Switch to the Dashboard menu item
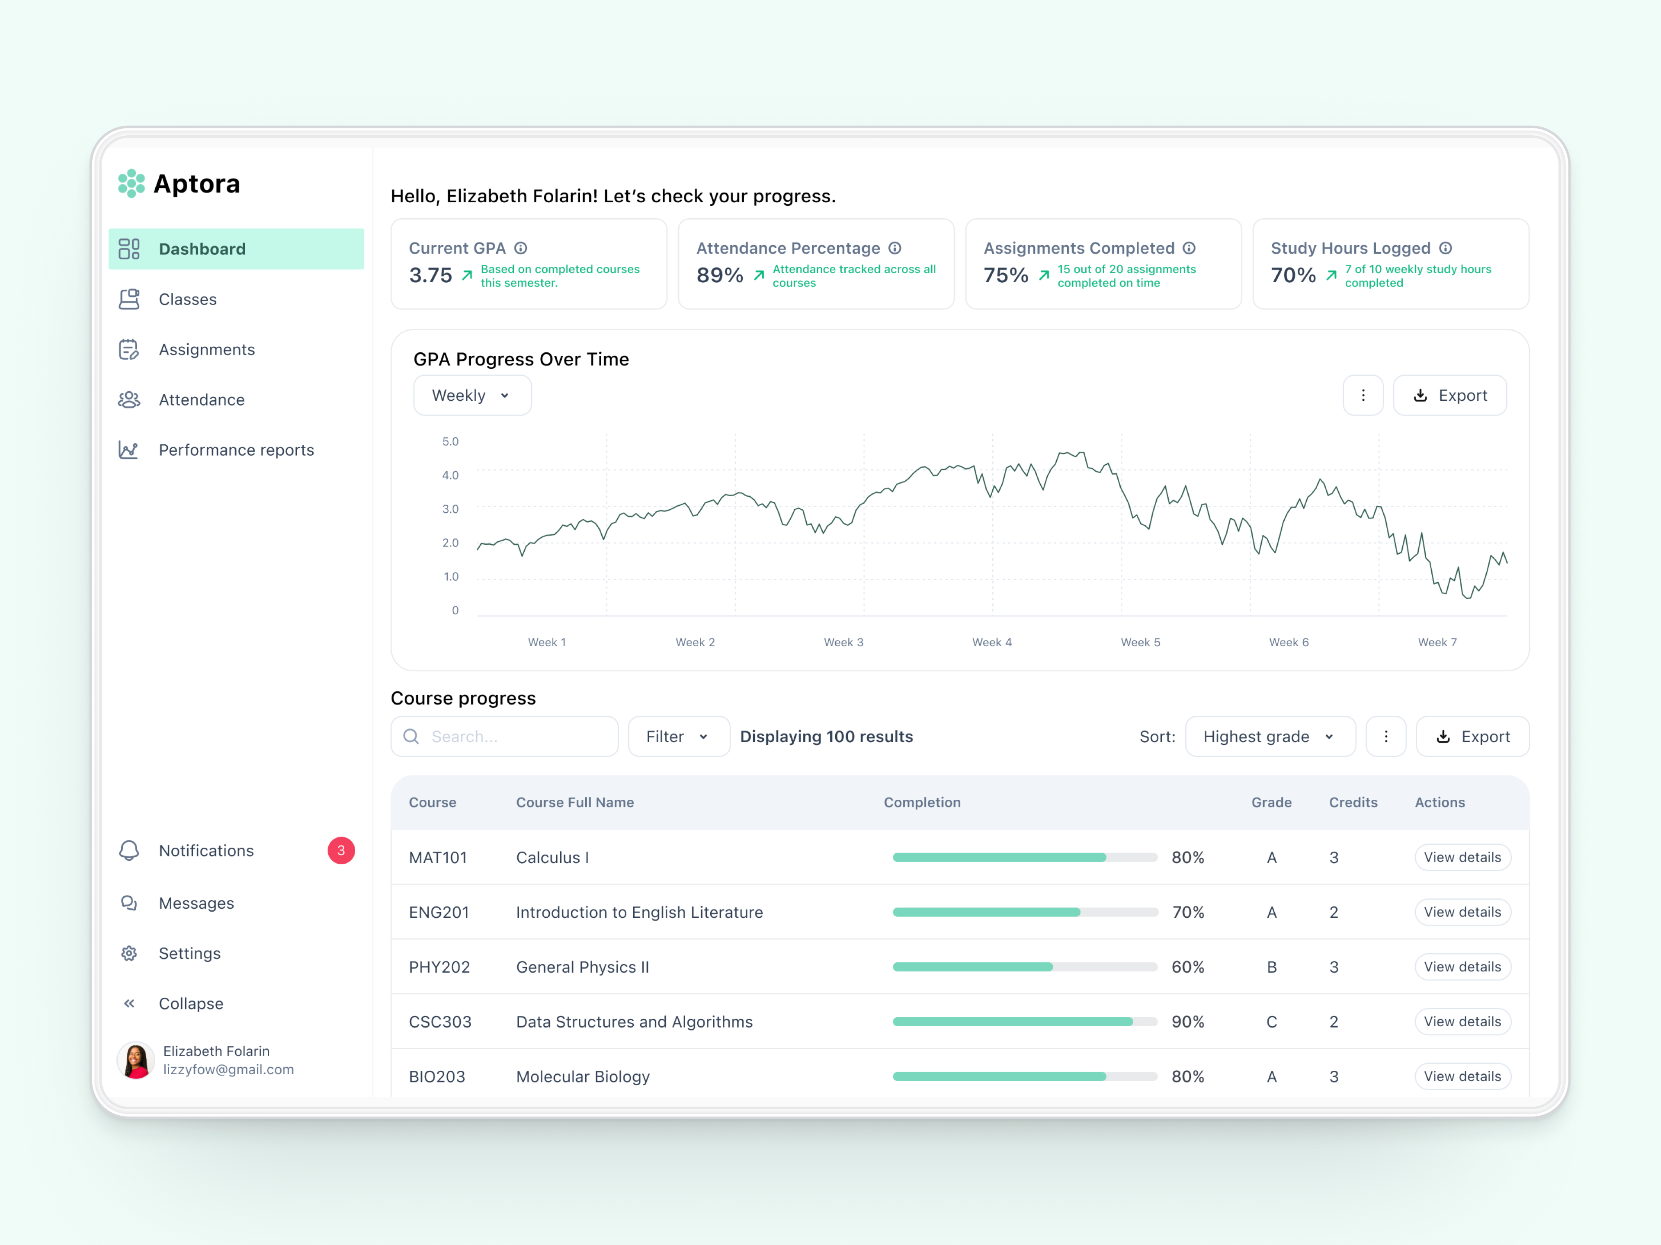Viewport: 1661px width, 1245px height. click(x=202, y=249)
